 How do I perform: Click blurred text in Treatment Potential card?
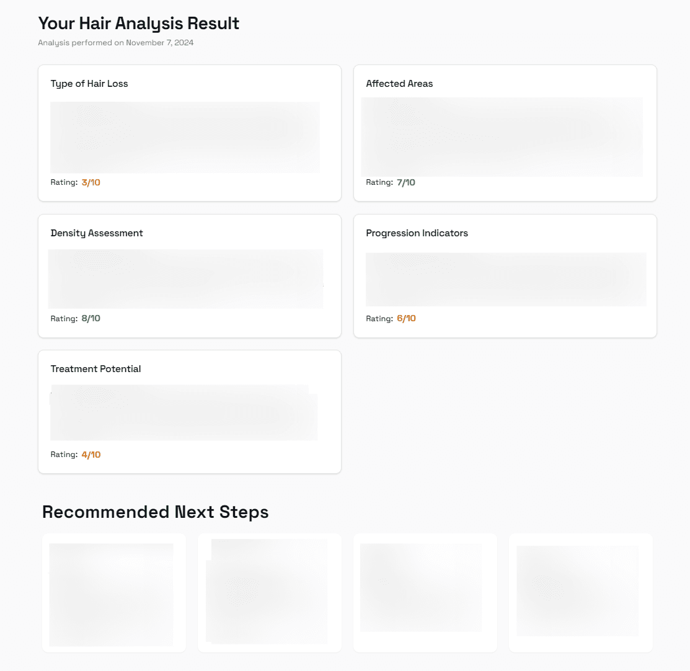coord(184,412)
